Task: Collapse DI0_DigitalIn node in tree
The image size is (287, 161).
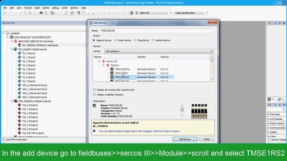Action: point(12,49)
